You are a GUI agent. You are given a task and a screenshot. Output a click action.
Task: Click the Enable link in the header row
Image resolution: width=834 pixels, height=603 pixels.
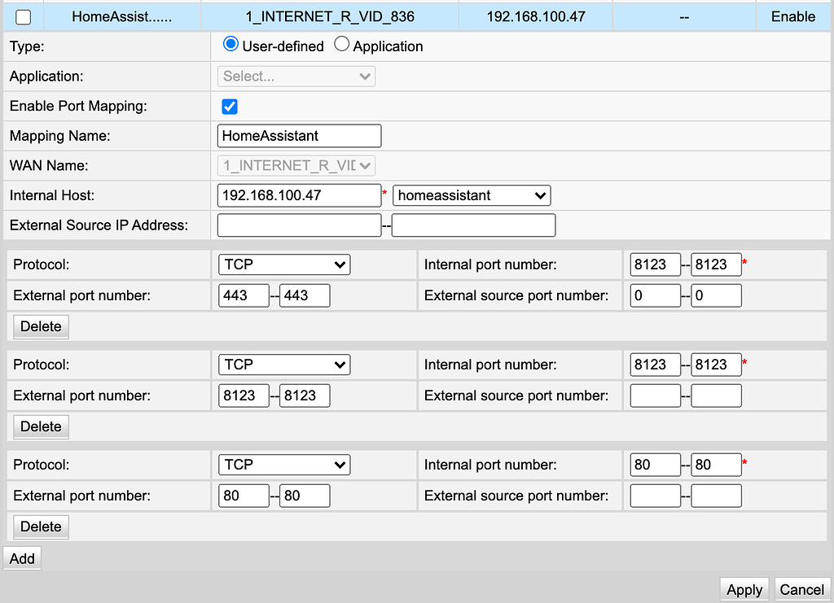794,15
